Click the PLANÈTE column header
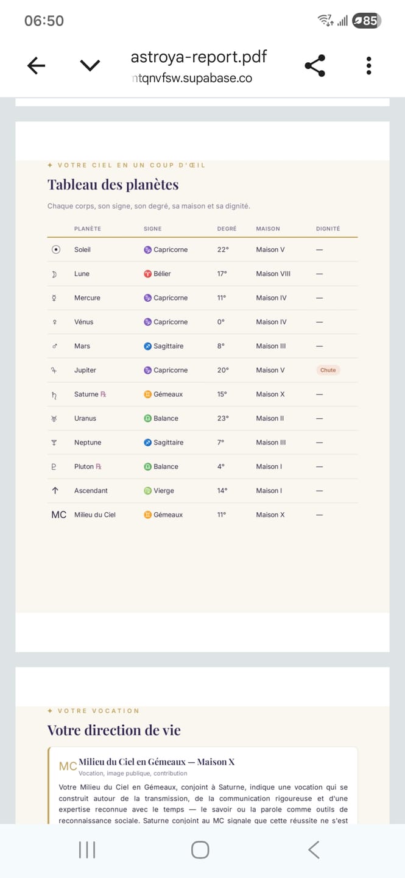The image size is (405, 878). pyautogui.click(x=88, y=229)
